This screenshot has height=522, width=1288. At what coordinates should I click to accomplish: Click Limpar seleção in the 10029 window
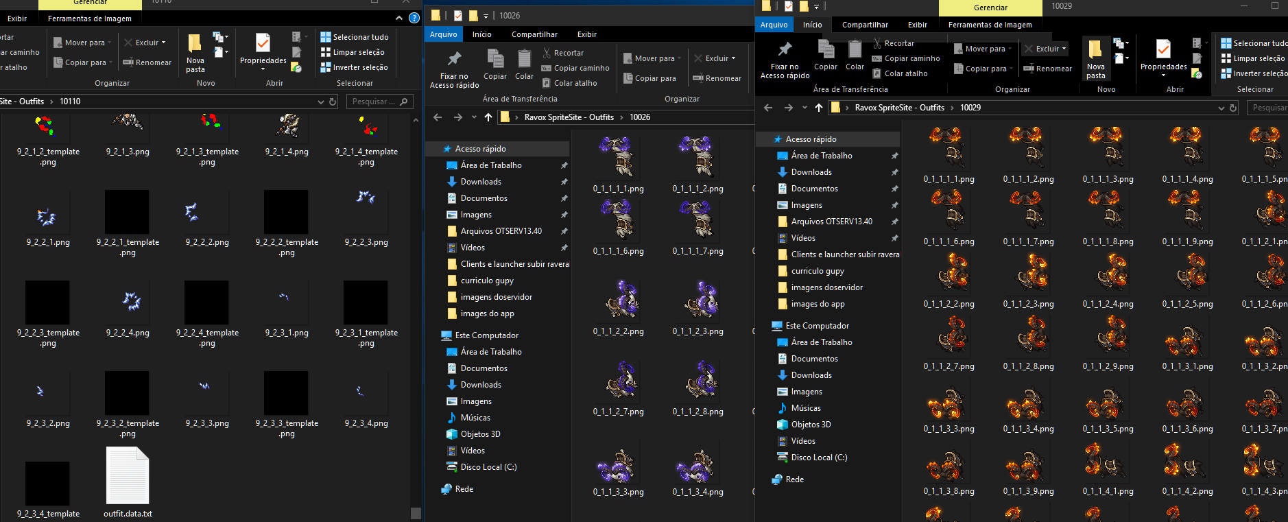1253,58
